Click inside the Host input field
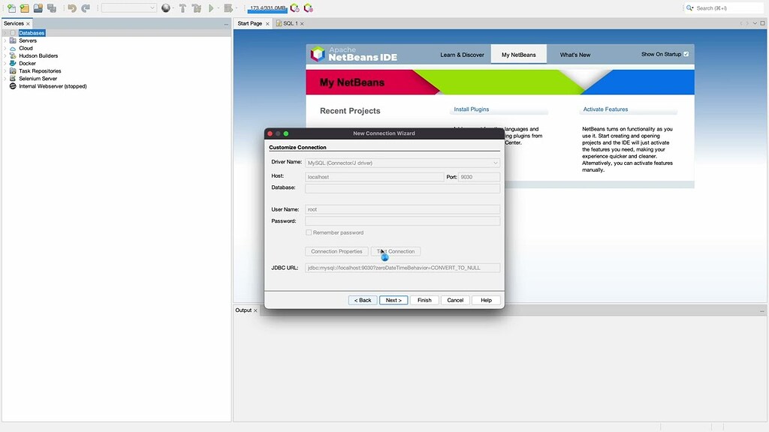Image resolution: width=769 pixels, height=432 pixels. [375, 176]
